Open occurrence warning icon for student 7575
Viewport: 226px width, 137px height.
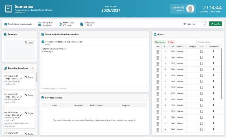click(x=214, y=51)
